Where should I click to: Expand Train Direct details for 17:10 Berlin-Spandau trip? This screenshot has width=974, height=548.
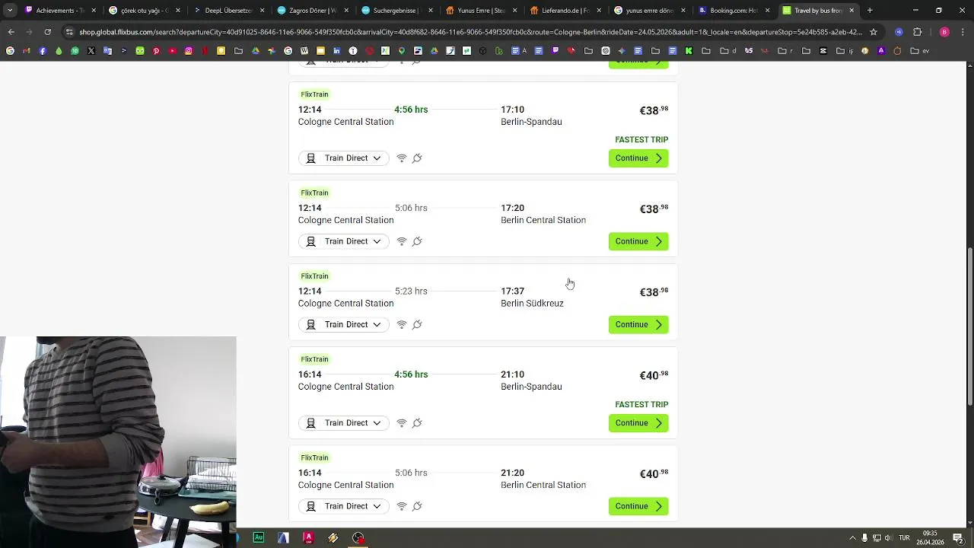(x=344, y=158)
